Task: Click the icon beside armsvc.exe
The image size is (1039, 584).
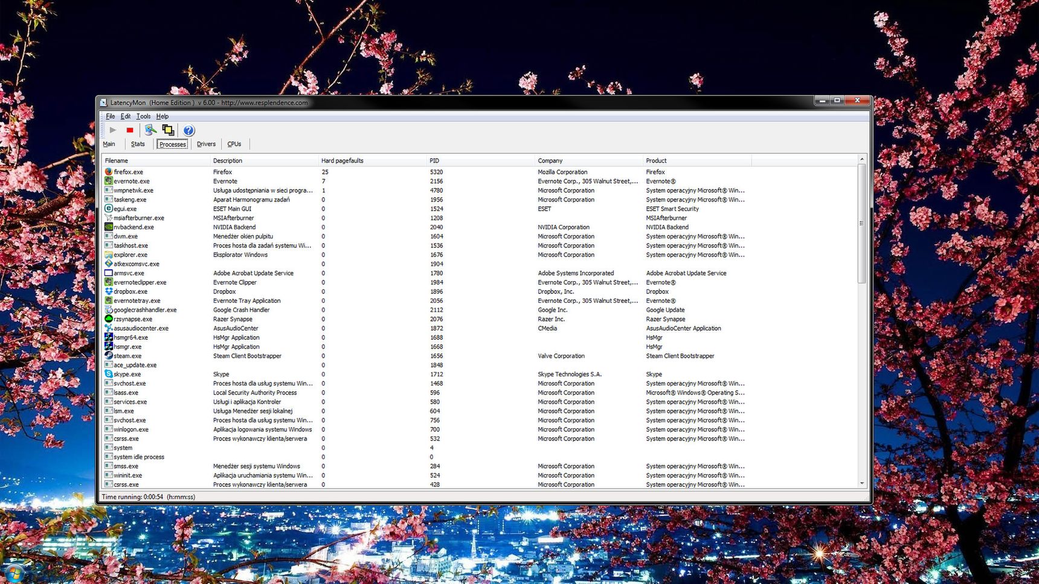Action: (x=109, y=273)
